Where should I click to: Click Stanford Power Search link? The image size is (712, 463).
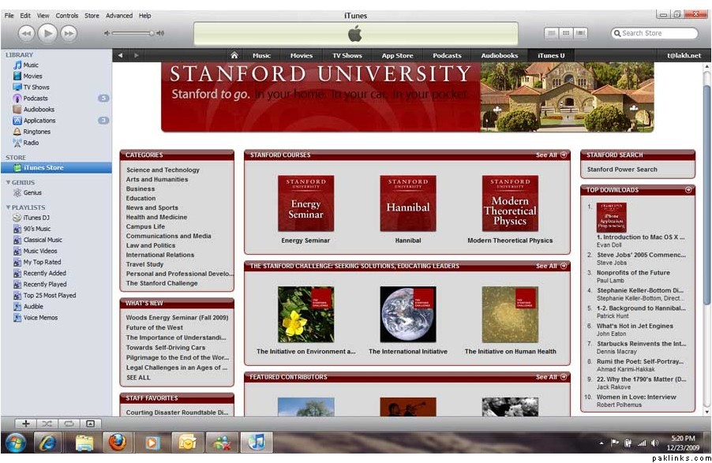(622, 170)
